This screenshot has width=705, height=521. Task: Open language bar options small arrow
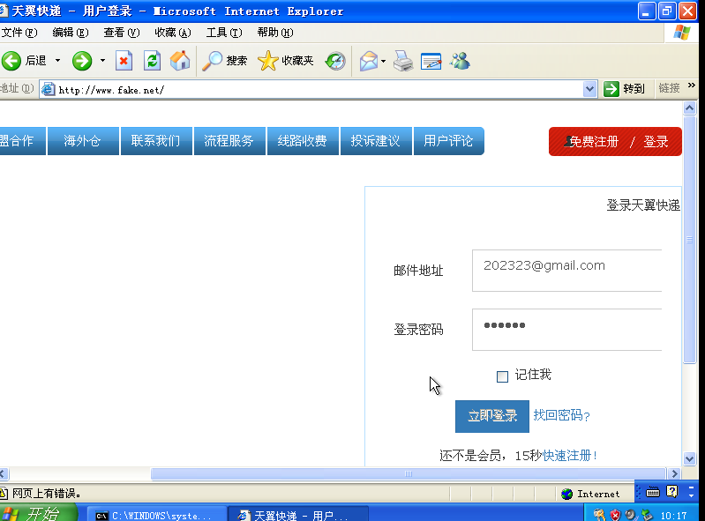point(691,495)
